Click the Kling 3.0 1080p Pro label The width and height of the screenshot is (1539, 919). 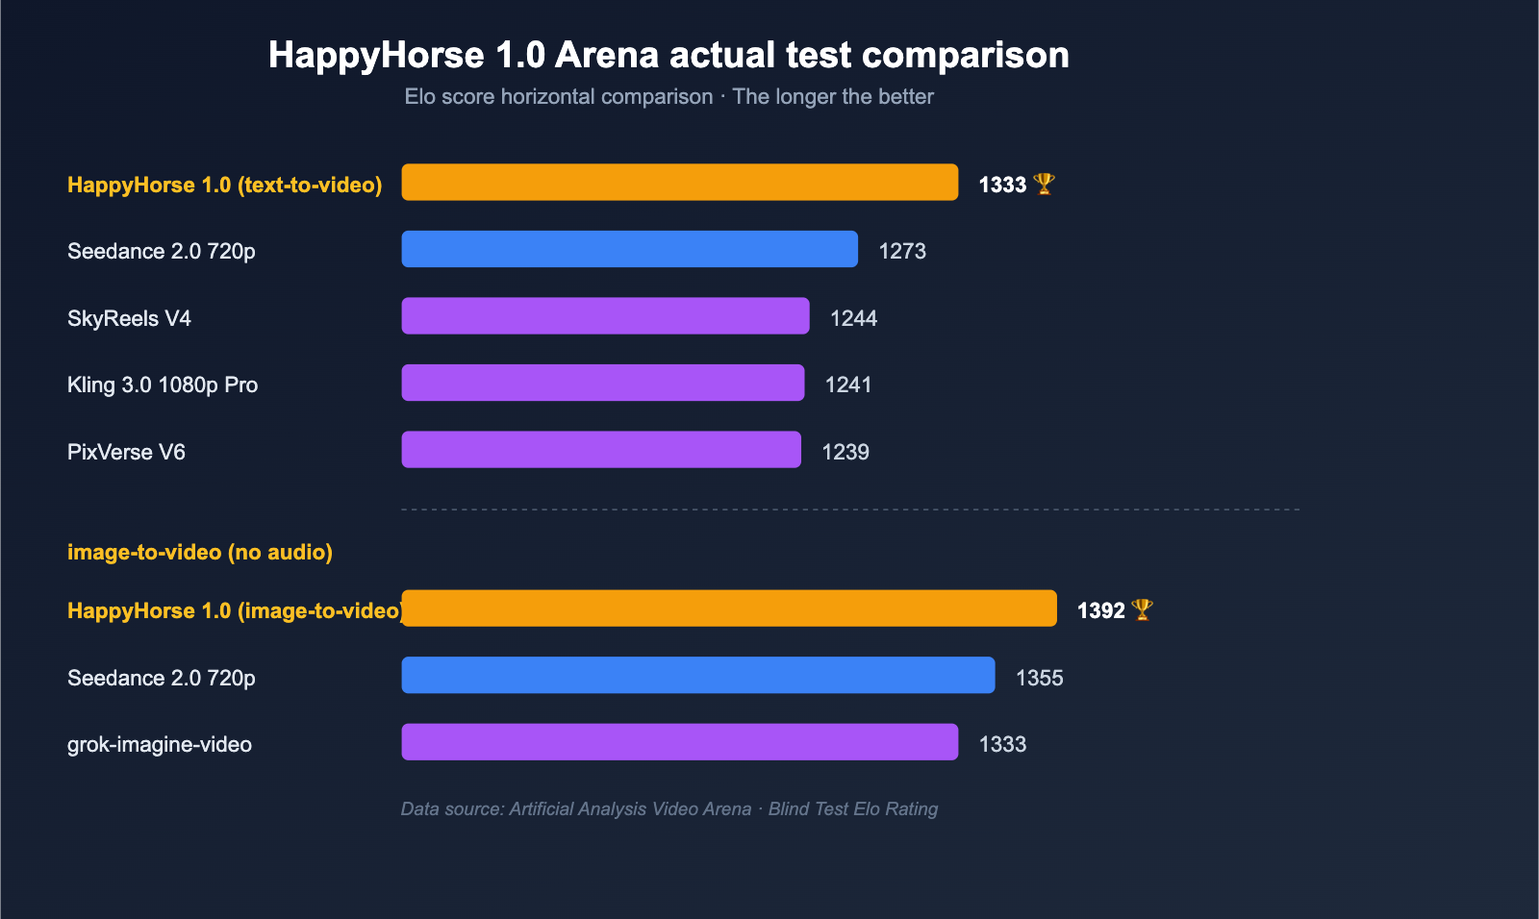click(x=163, y=385)
